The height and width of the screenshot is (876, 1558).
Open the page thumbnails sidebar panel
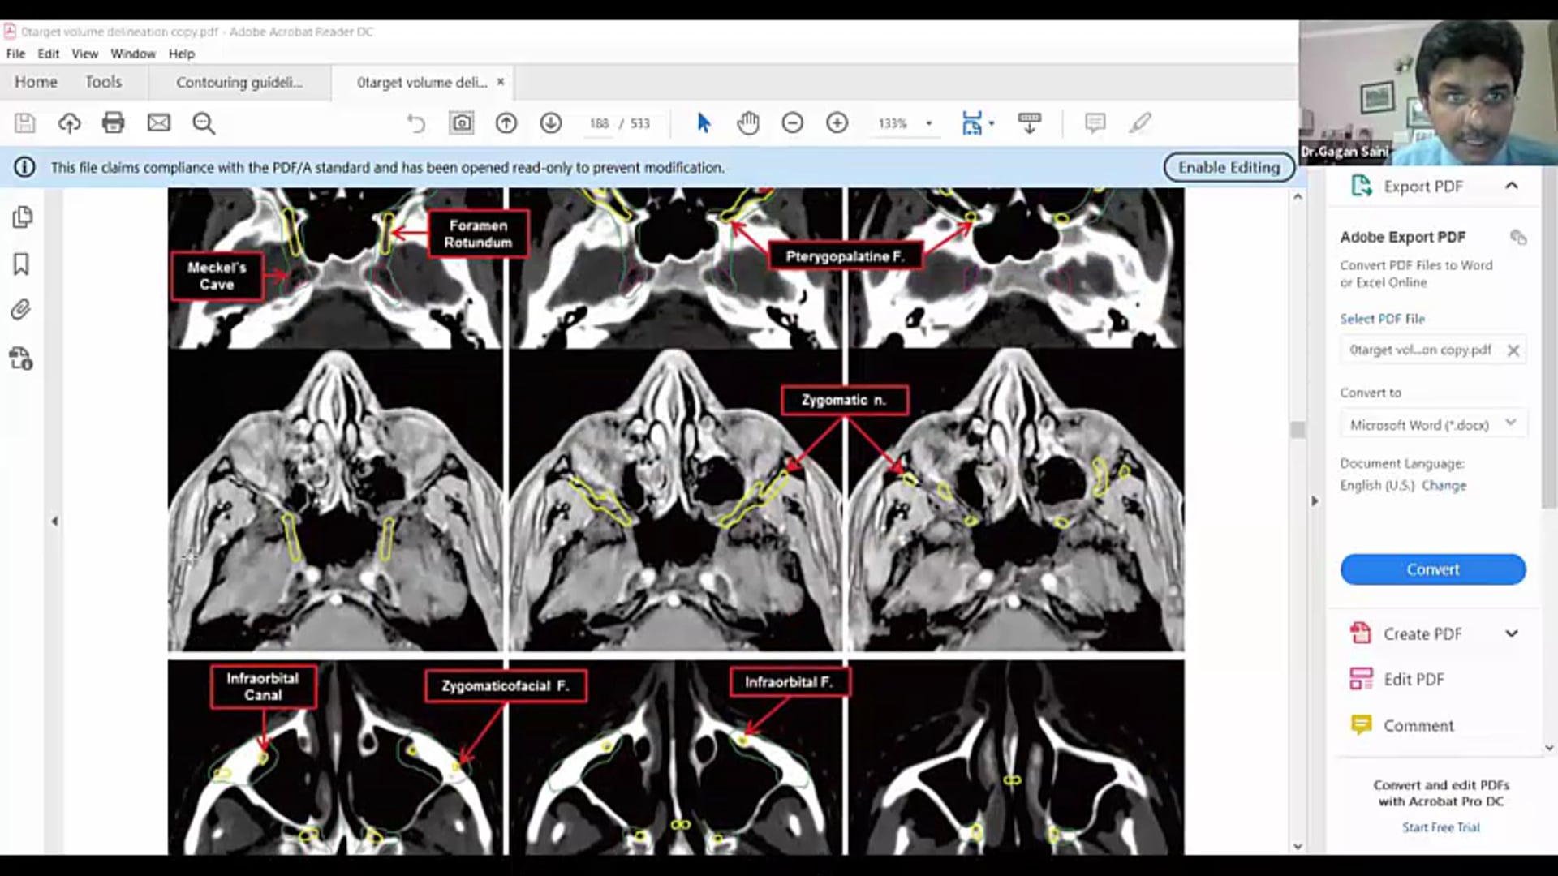24,217
